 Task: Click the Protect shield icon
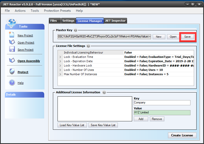12,71
